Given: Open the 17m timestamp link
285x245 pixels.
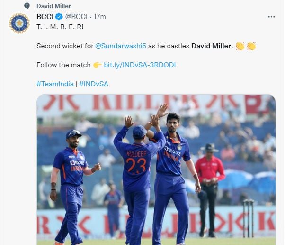Looking at the screenshot, I should coord(99,17).
